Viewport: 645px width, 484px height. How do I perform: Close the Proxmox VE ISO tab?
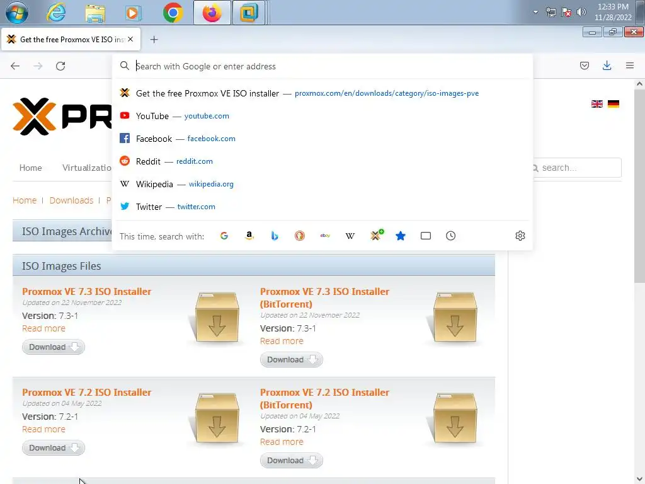[x=130, y=39]
